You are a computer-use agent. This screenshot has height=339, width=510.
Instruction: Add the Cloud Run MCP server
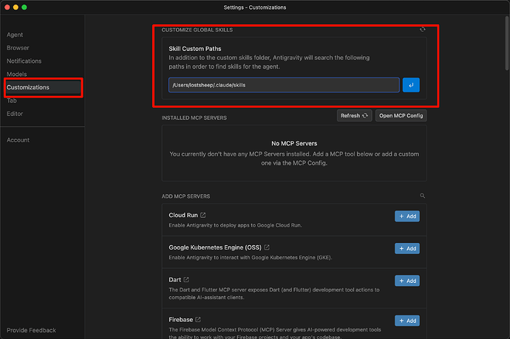(x=407, y=216)
